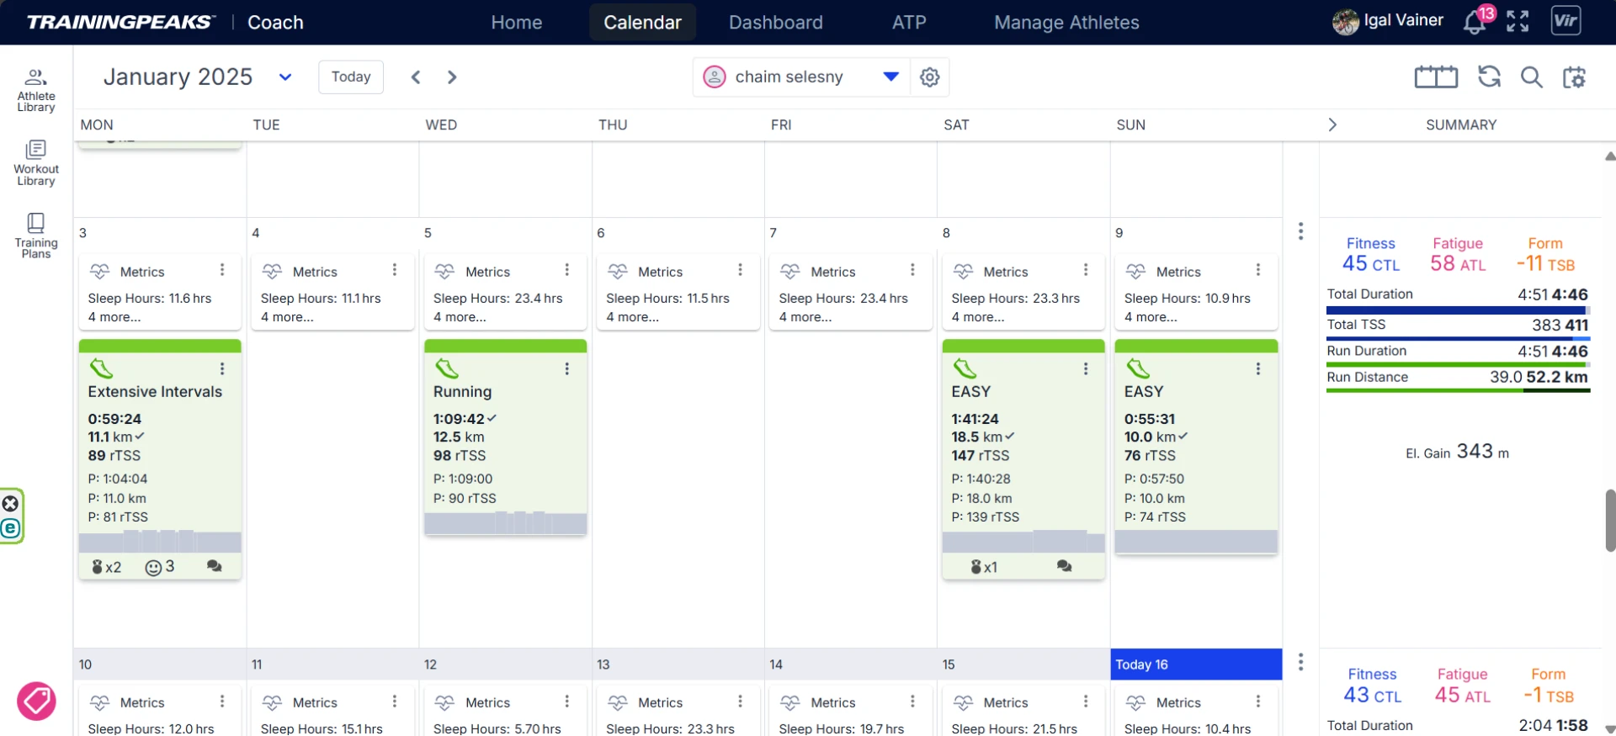
Task: Toggle fullscreen expand mode
Action: [x=1518, y=22]
